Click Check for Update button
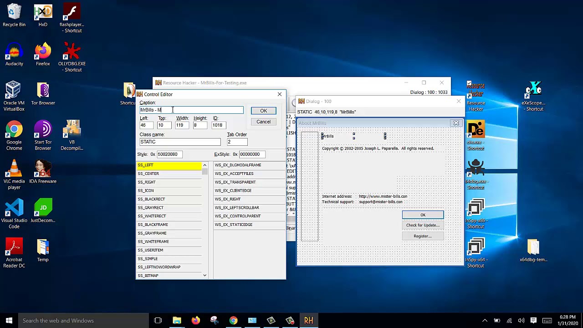 coord(423,225)
